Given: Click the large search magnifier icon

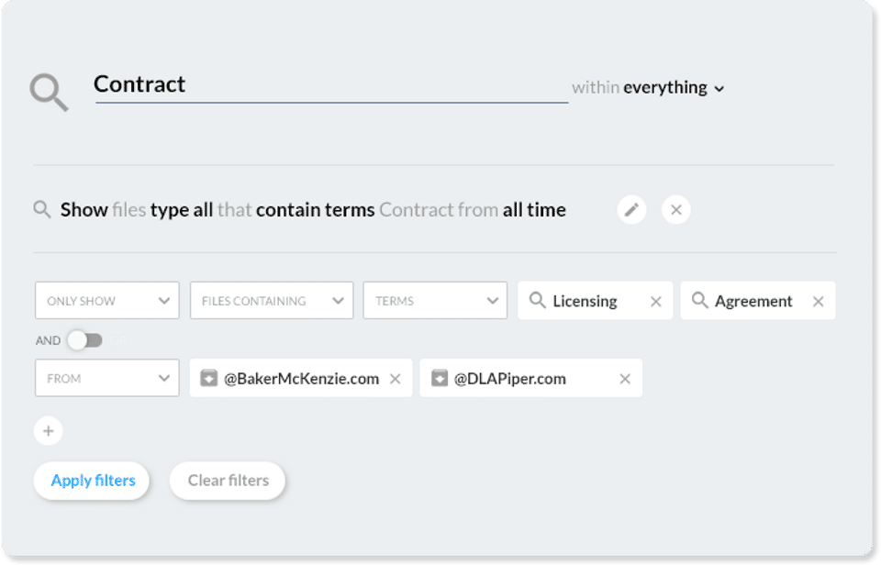Looking at the screenshot, I should [49, 92].
